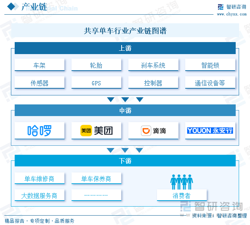Image resolution: width=250 pixels, height=225 pixels.
Task: Click the middle arrow between 中游 and 下游
Action: [125, 150]
